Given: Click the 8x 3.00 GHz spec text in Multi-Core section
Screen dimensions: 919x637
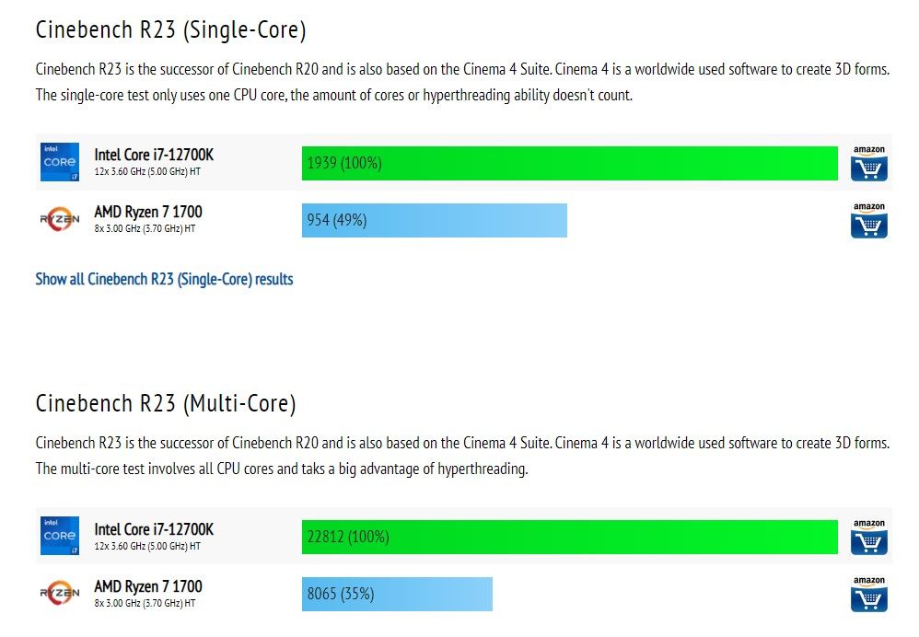Looking at the screenshot, I should pyautogui.click(x=145, y=603).
